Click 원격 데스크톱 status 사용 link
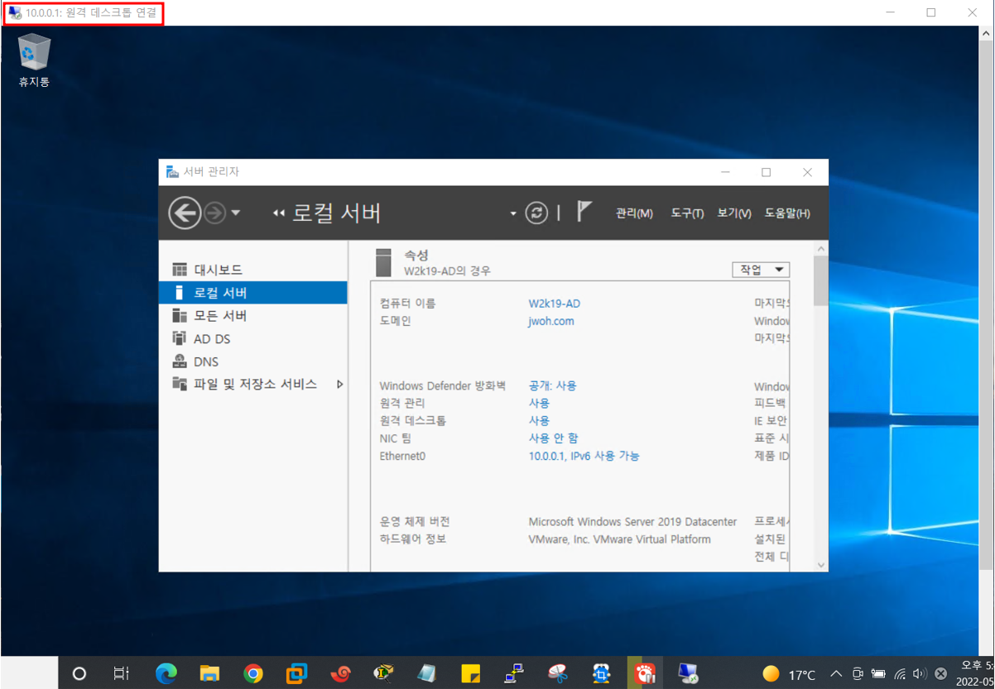Viewport: 995px width, 689px height. [539, 420]
